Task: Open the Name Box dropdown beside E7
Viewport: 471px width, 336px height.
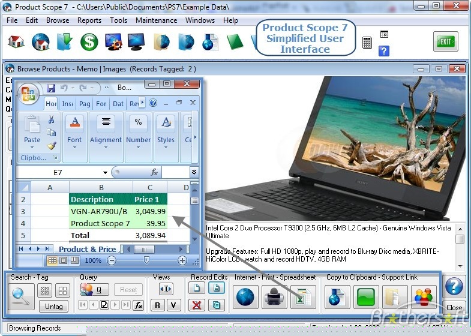Action: point(105,173)
